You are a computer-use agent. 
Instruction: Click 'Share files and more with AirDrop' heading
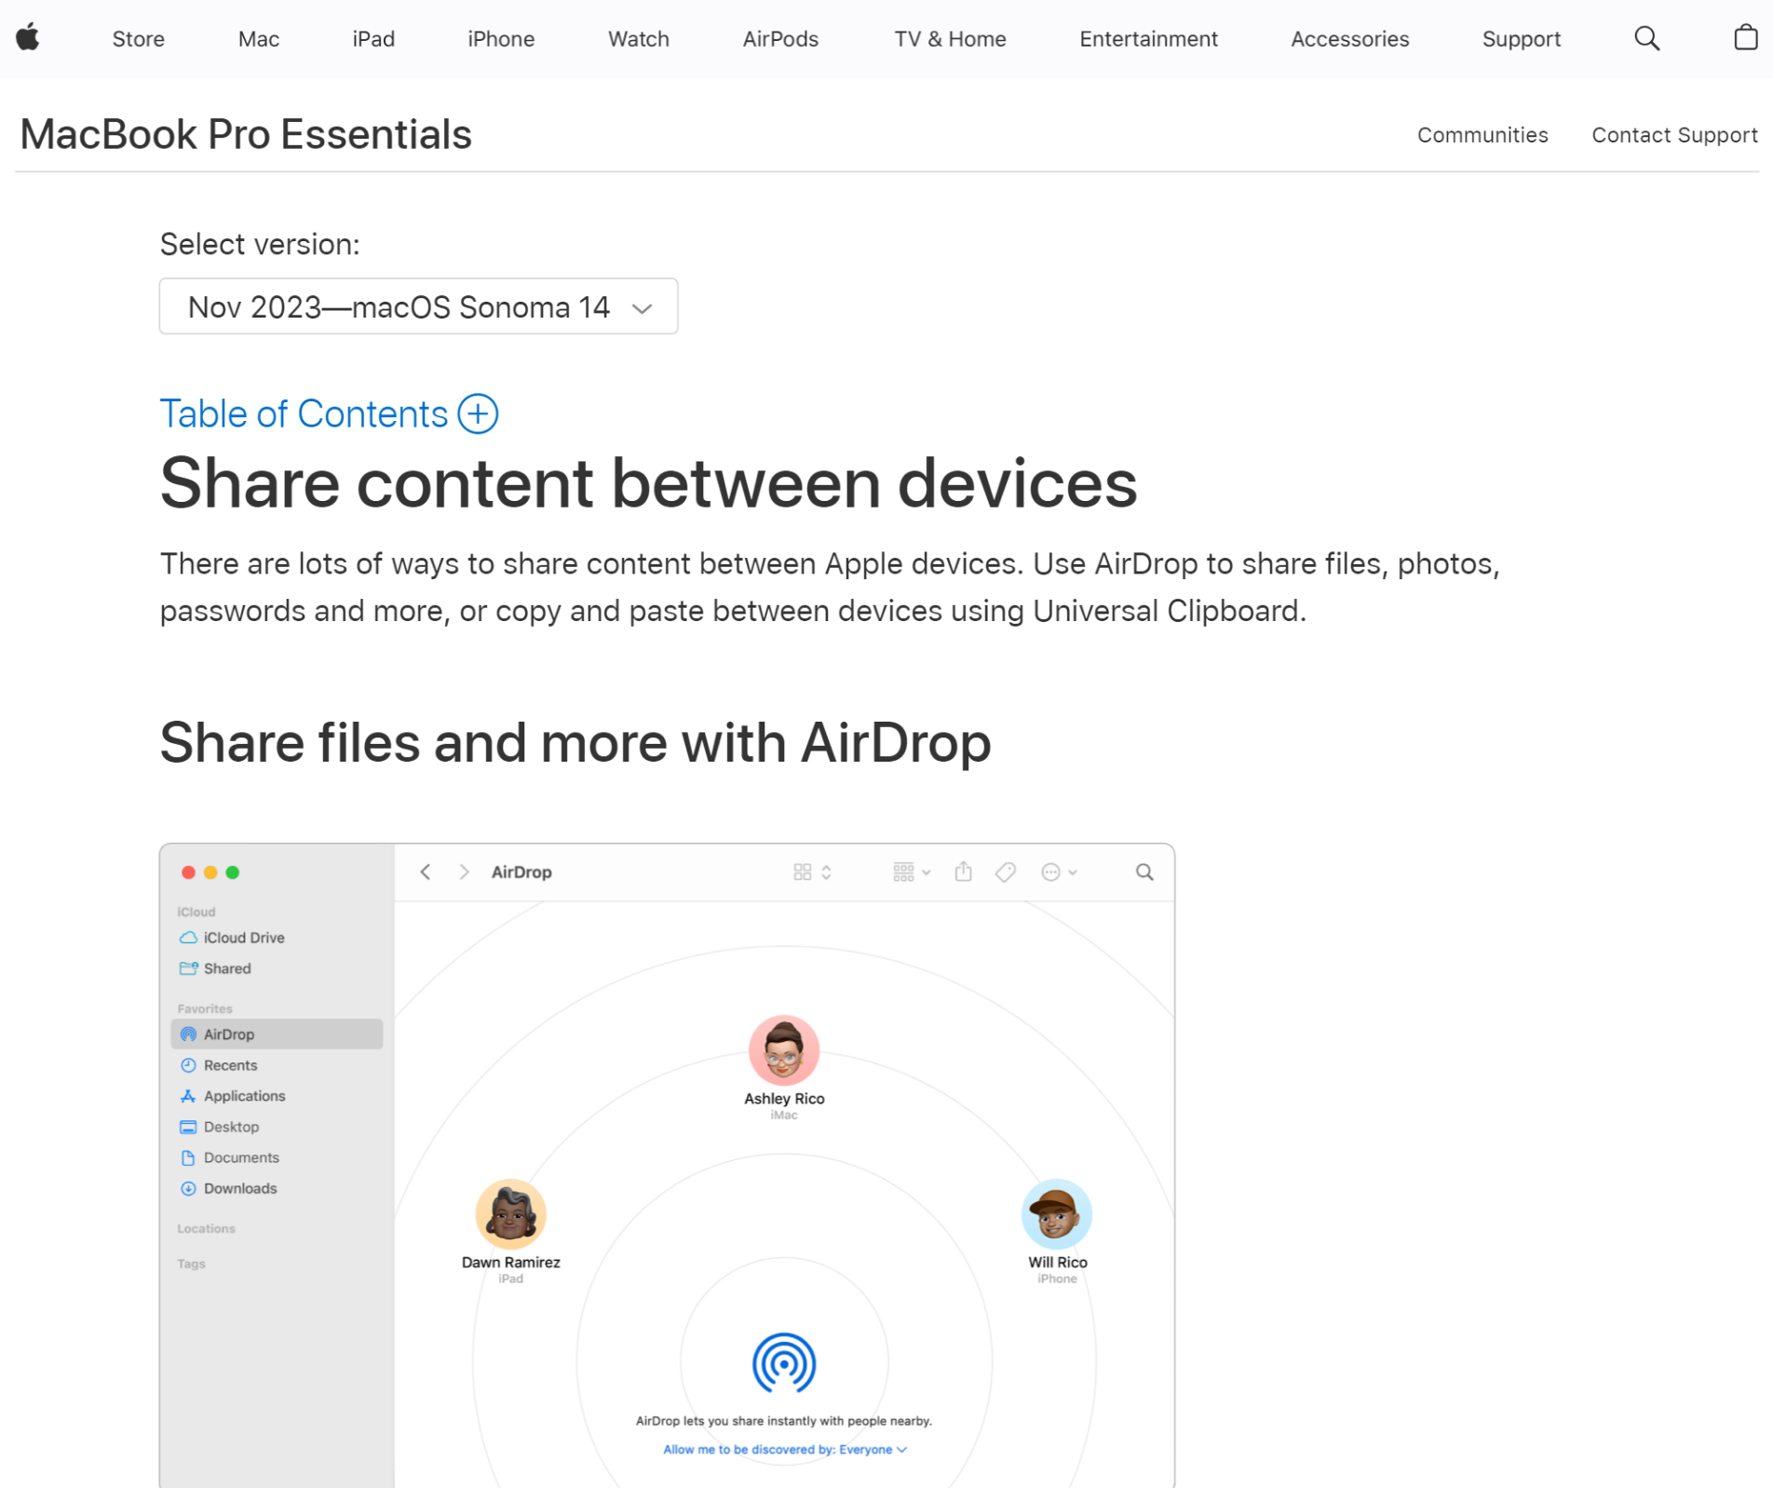click(575, 743)
